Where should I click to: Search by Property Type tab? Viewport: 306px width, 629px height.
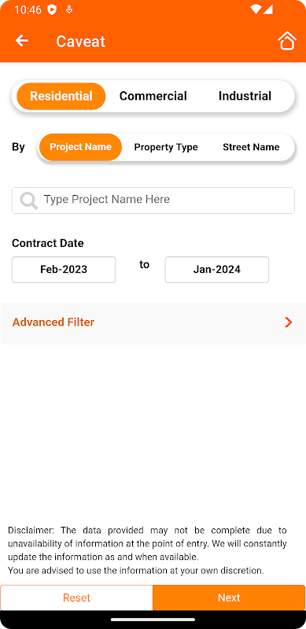166,147
